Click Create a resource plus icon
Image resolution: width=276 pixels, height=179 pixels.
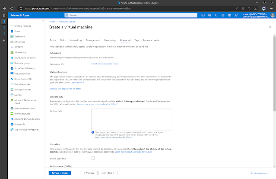(12, 26)
